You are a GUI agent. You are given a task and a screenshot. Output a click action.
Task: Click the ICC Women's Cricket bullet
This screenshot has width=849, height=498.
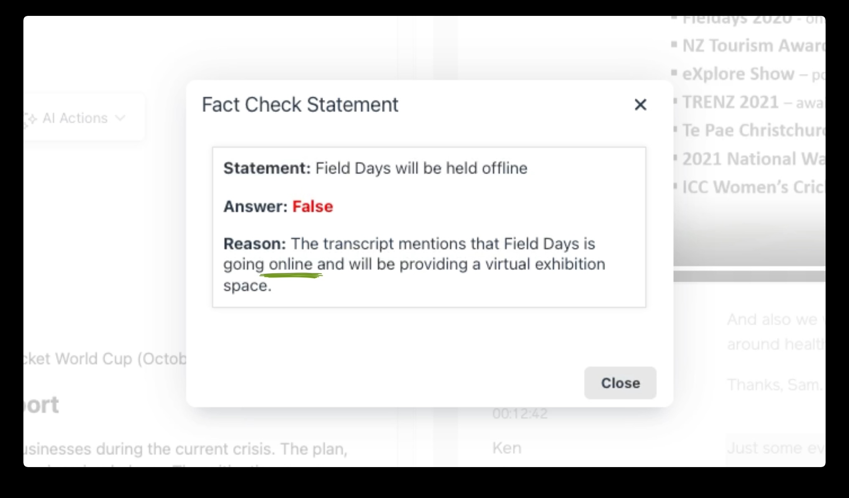pyautogui.click(x=753, y=187)
